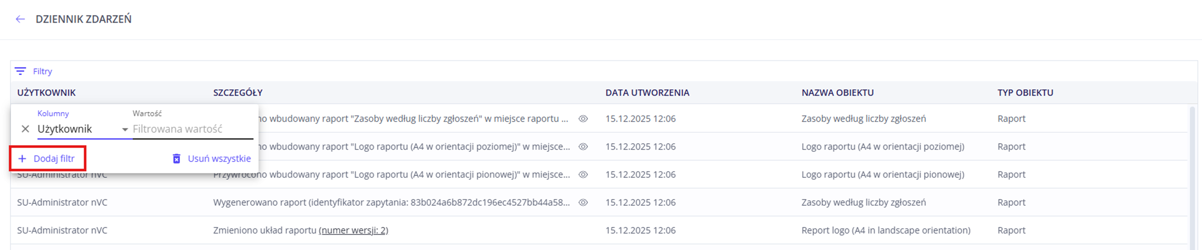Select the "Report logo (A4 in landscape orientation)" cell
Screen dimensions: 1202x250
pos(885,231)
